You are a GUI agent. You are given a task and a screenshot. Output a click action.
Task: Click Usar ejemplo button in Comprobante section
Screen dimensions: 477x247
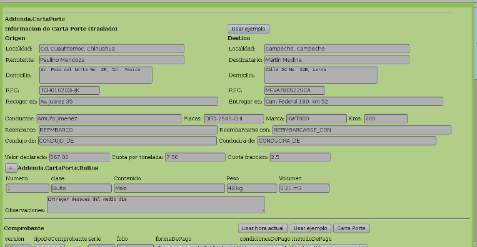310,228
